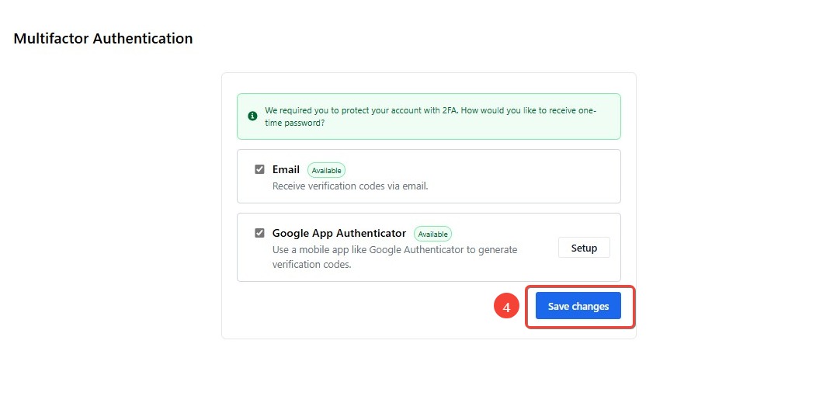Viewport: 823px width, 396px height.
Task: Click the Multifactor Authentication heading
Action: 102,39
